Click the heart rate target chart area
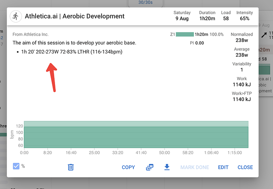The image size is (273, 189). pyautogui.click(x=136, y=134)
